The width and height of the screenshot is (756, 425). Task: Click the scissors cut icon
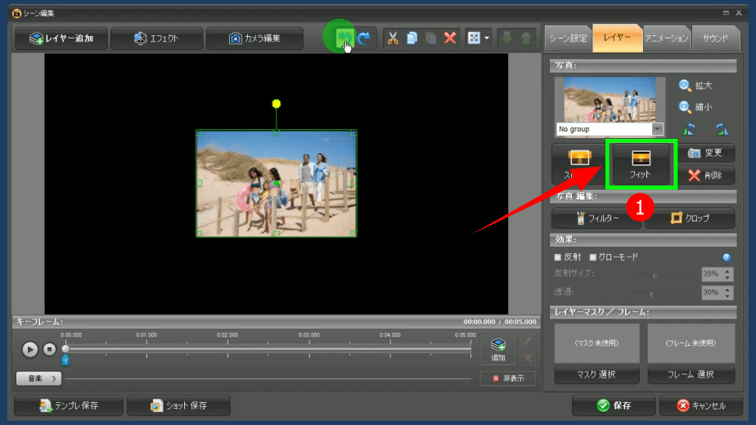[x=393, y=38]
